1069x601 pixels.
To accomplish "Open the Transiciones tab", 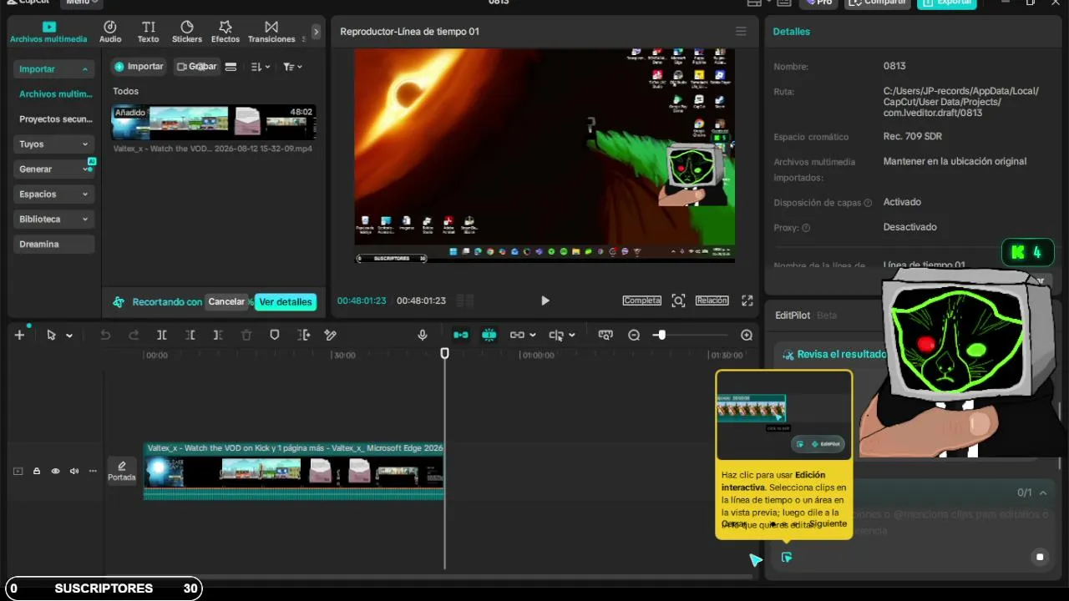I will click(x=271, y=32).
